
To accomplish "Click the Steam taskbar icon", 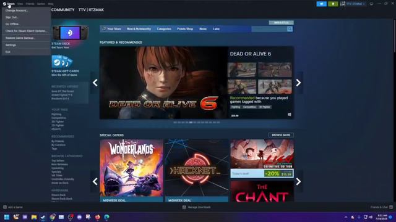I will coord(43,217).
